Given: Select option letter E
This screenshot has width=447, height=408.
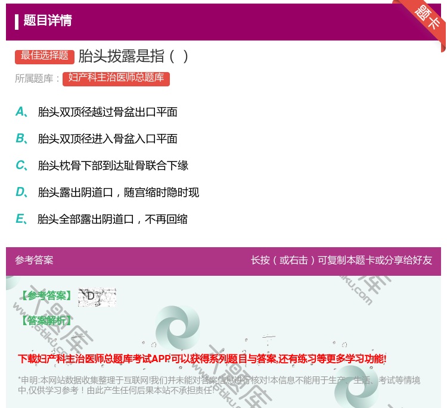Looking at the screenshot, I should (21, 219).
